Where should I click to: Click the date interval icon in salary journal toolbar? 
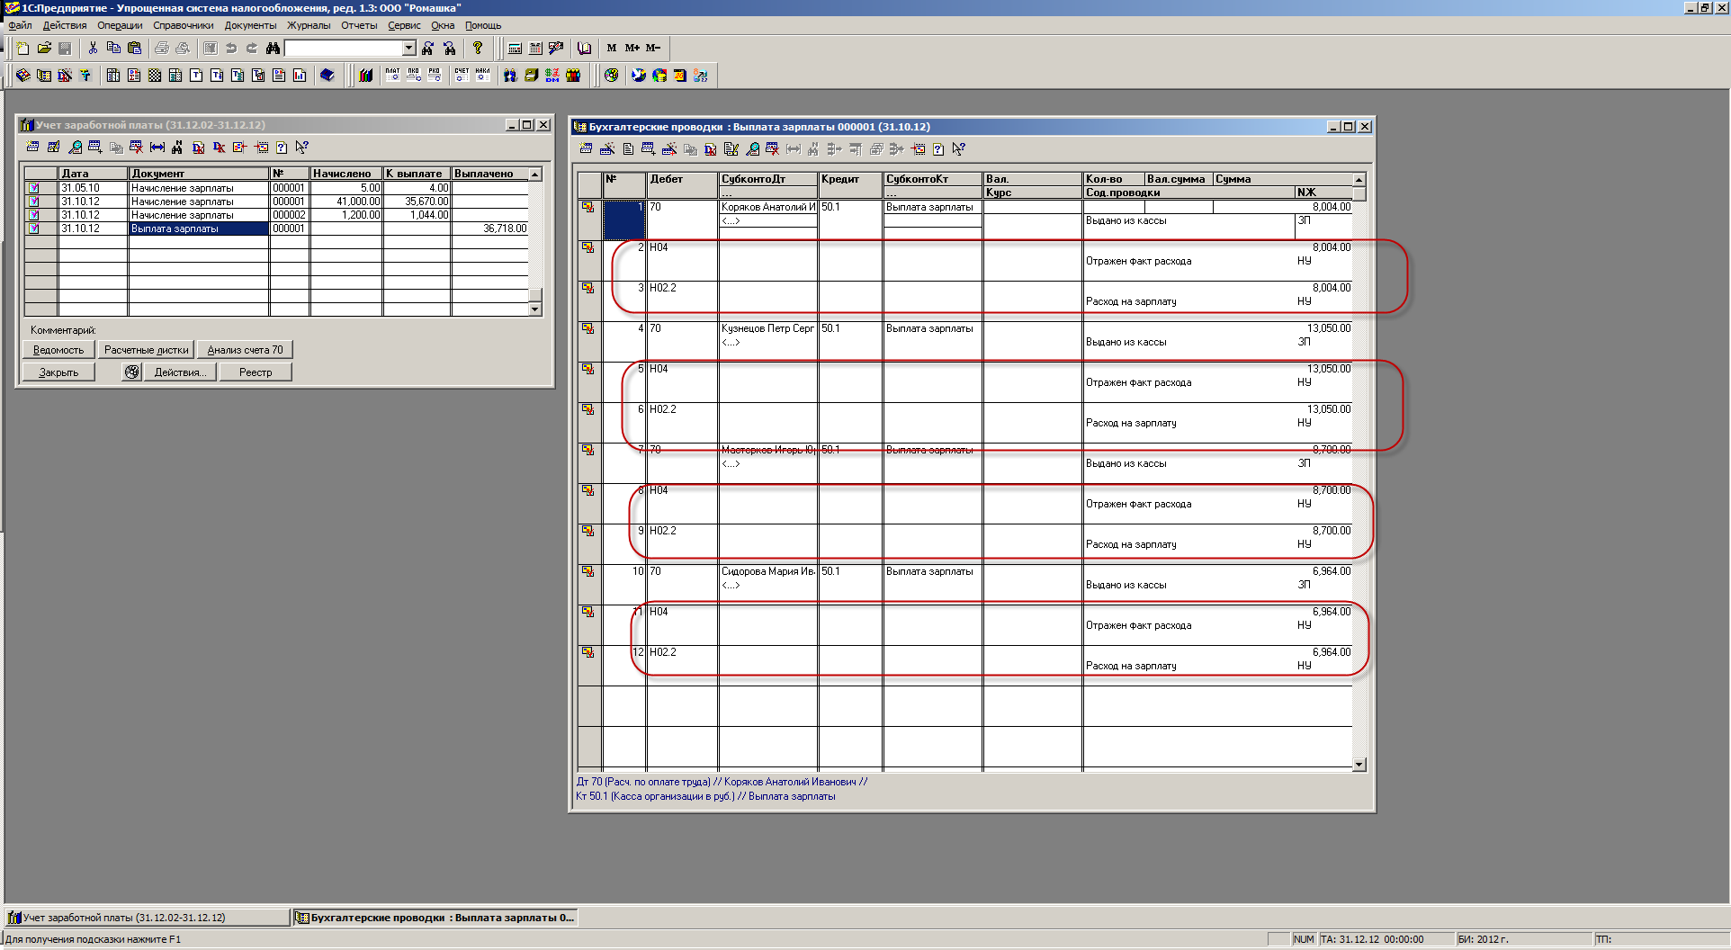click(x=157, y=148)
